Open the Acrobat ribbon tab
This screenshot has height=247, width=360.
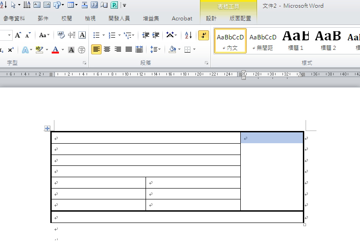(x=182, y=19)
